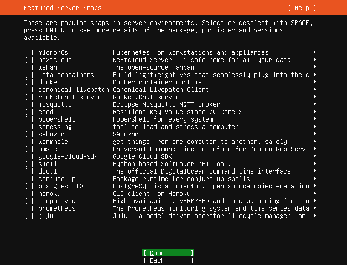Open wormhole row details arrow
This screenshot has width=347, height=265.
315,141
